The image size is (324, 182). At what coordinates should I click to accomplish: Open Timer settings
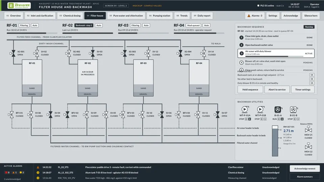pos(303,90)
